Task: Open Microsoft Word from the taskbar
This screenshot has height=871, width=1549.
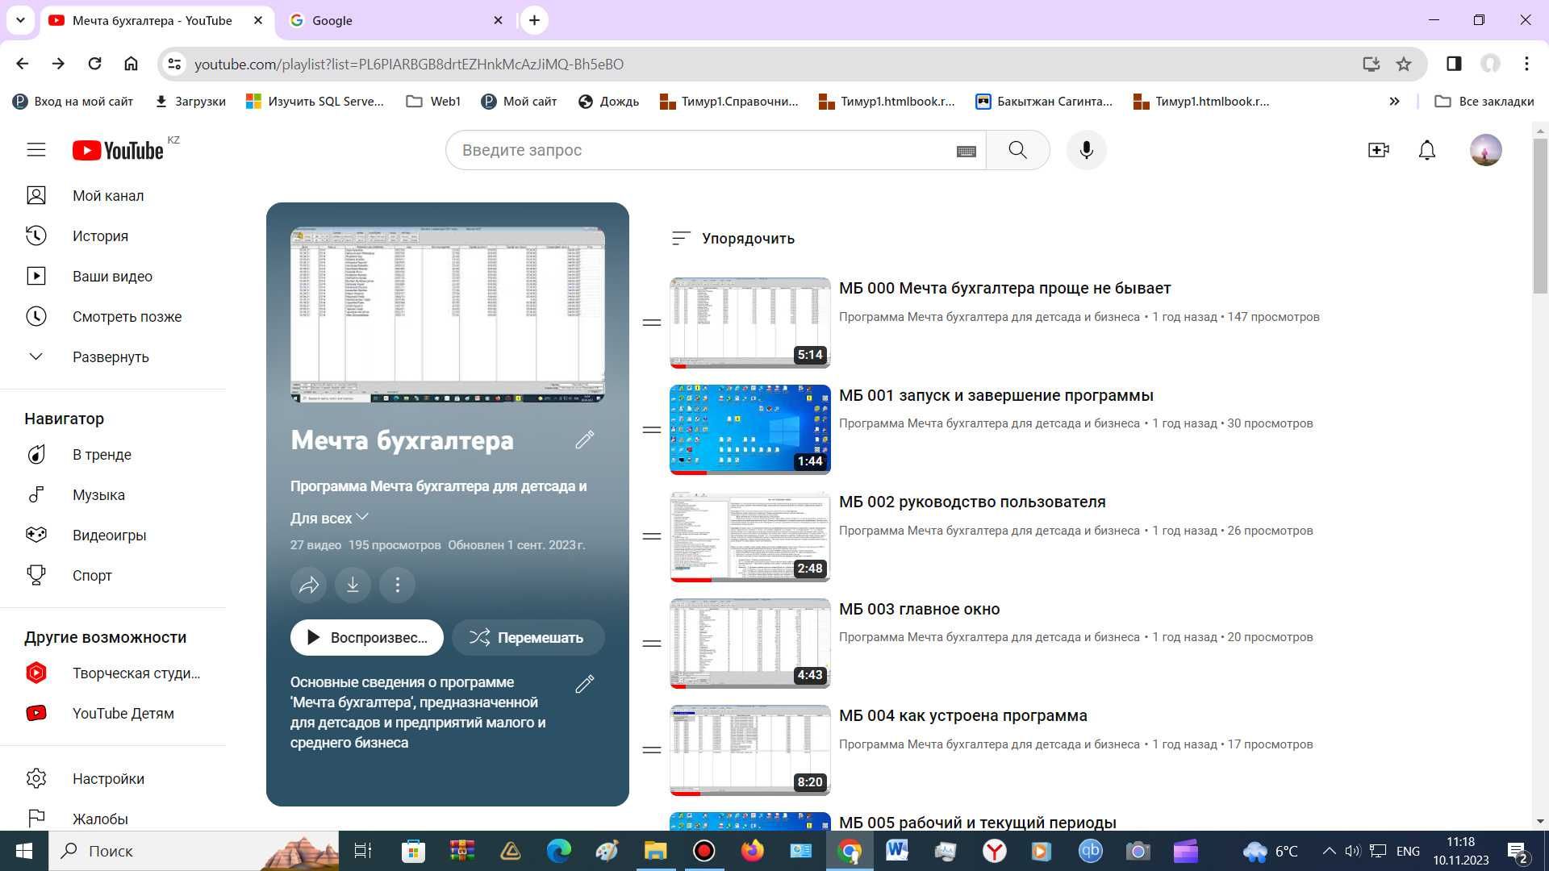Action: (896, 851)
